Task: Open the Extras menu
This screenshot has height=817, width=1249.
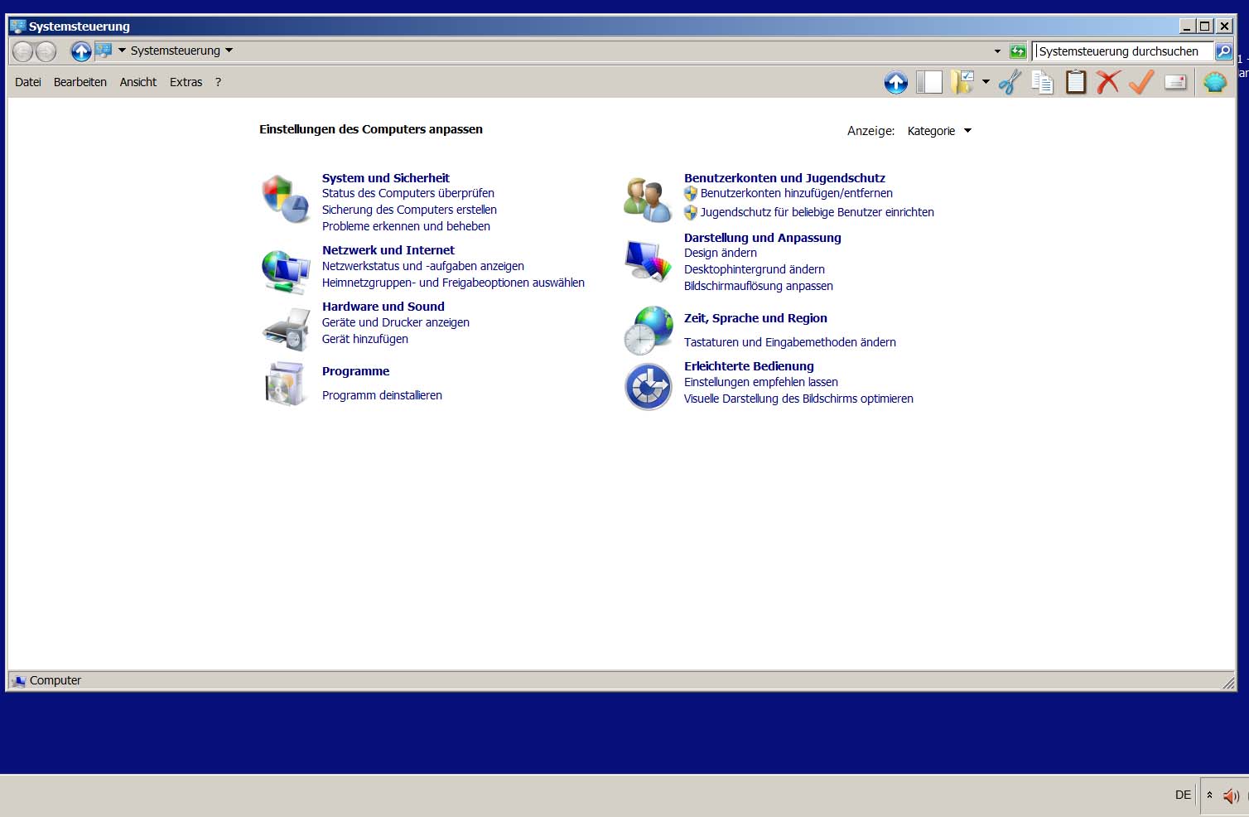Action: [186, 82]
